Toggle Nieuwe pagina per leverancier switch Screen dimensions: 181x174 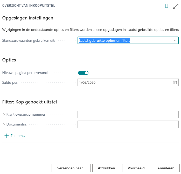pyautogui.click(x=83, y=73)
